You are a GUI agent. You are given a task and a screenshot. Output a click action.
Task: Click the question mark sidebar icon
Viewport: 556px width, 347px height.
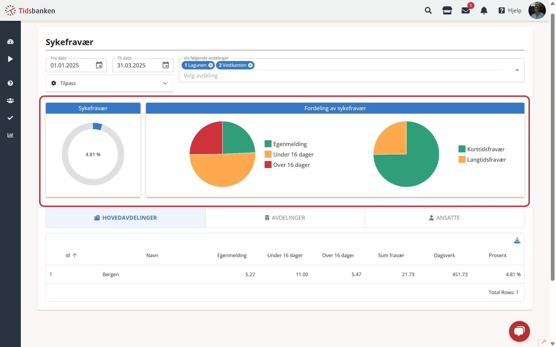click(10, 83)
